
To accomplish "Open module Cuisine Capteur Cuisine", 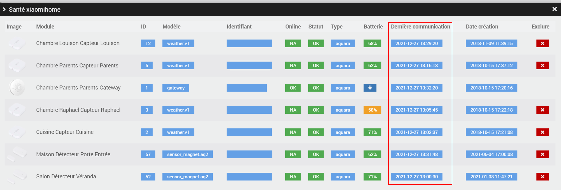I will coord(65,132).
